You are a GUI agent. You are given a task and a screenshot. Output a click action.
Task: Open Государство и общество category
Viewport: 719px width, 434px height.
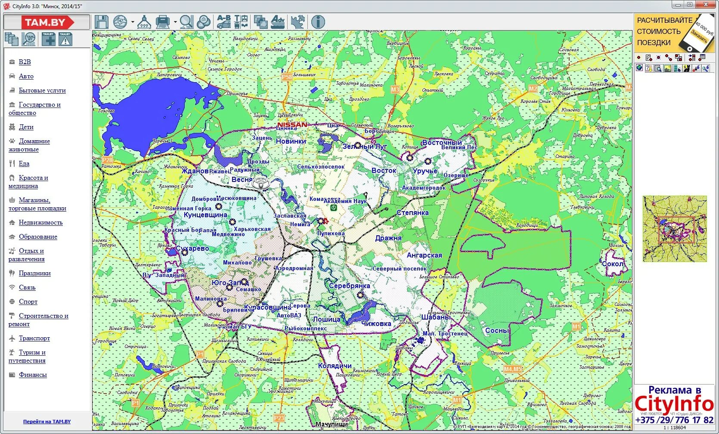(34, 109)
